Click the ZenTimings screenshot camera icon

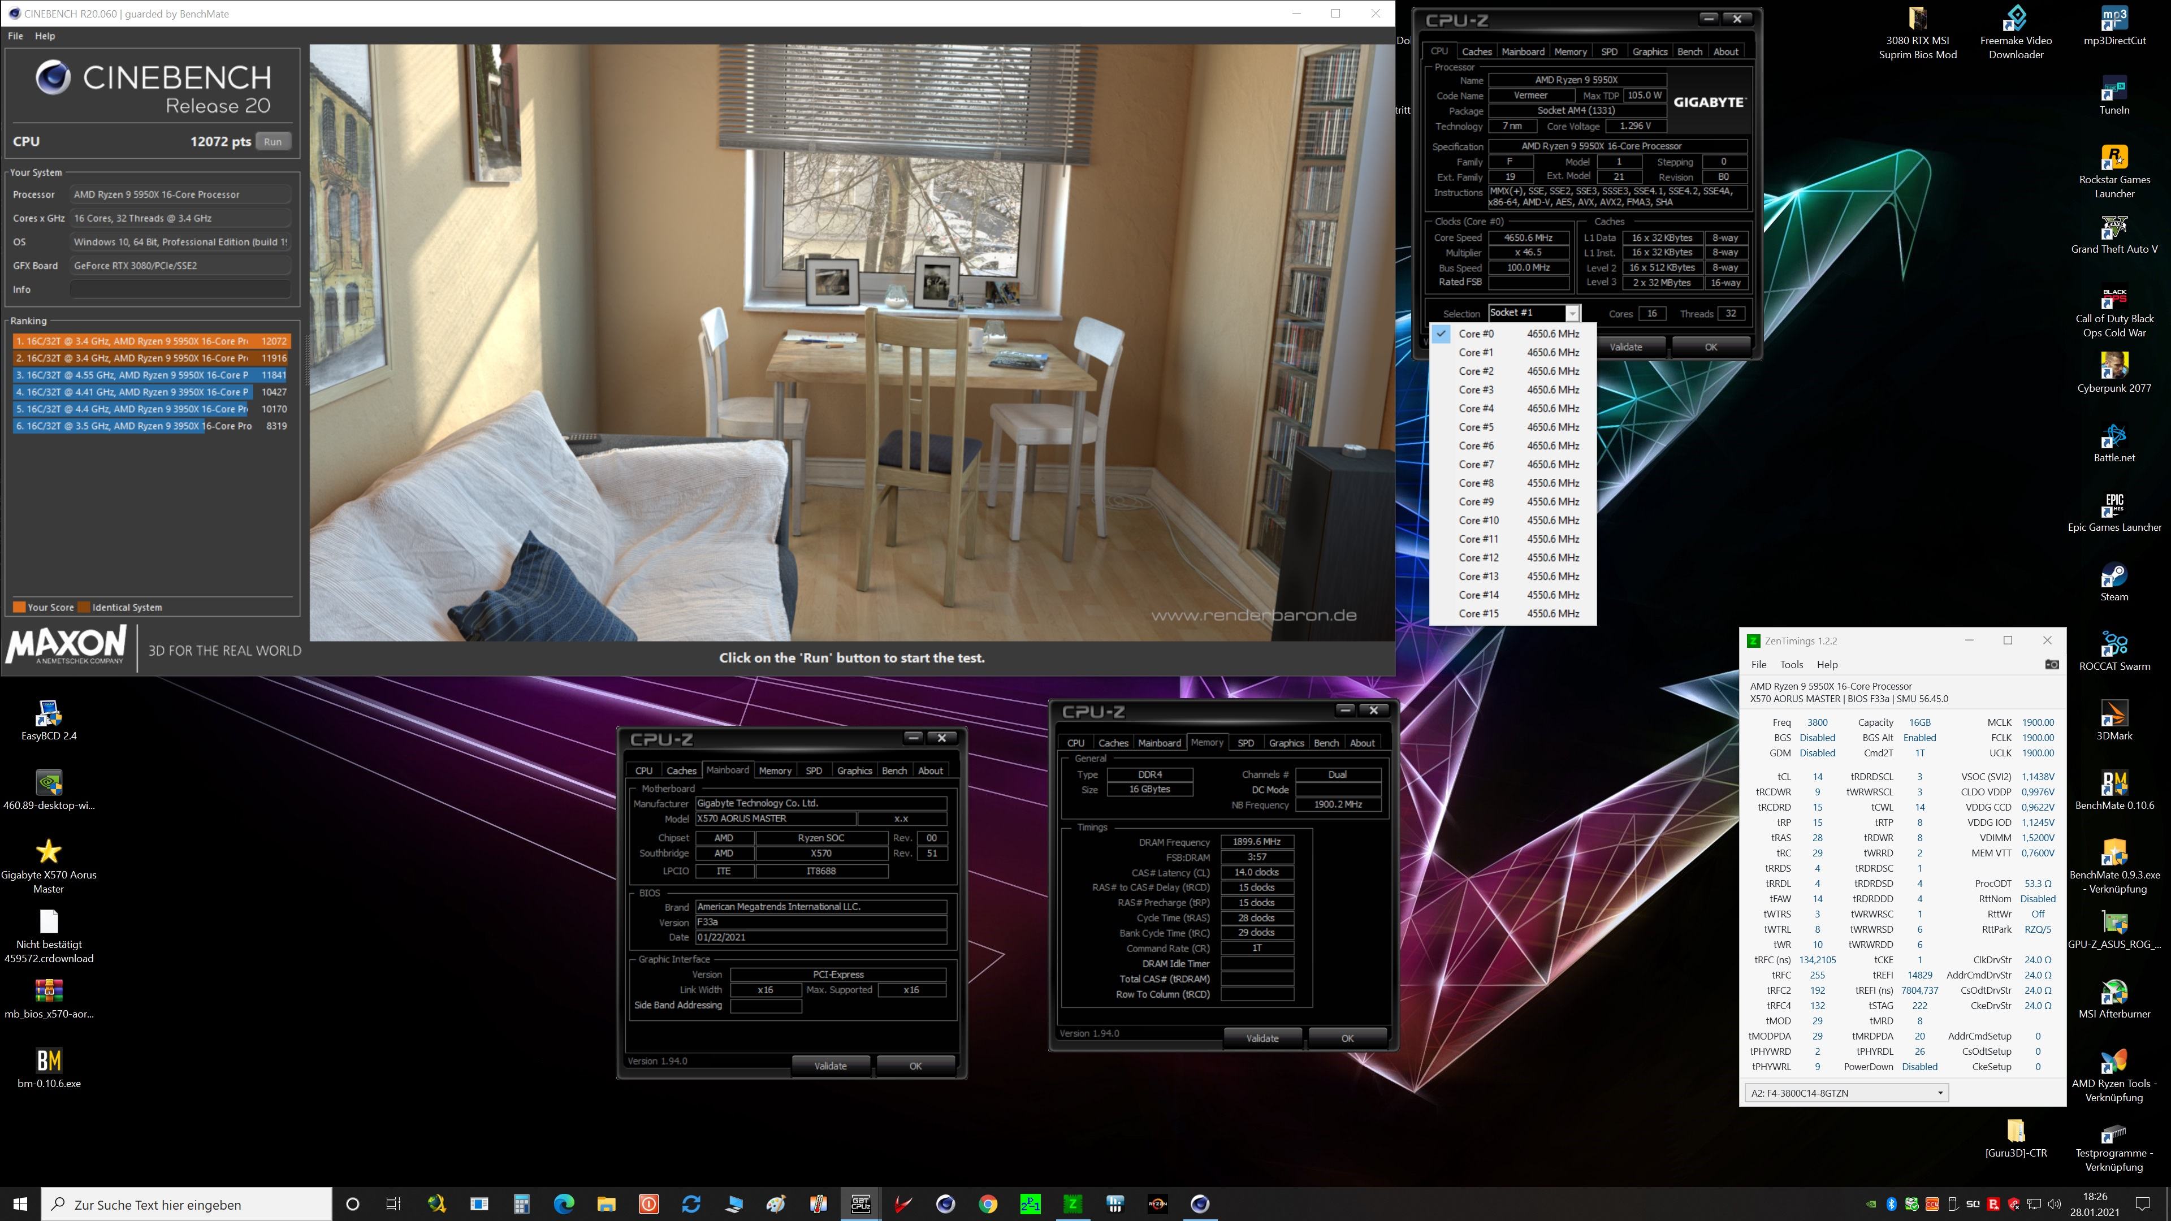click(x=2052, y=664)
